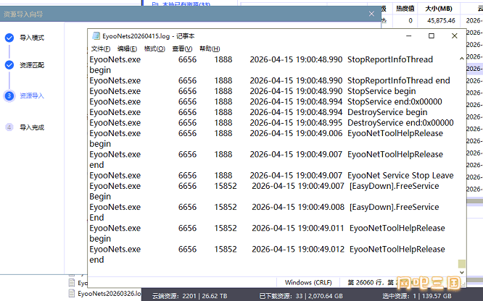
Task: Select wizard step 资源匹配
Action: click(x=32, y=65)
